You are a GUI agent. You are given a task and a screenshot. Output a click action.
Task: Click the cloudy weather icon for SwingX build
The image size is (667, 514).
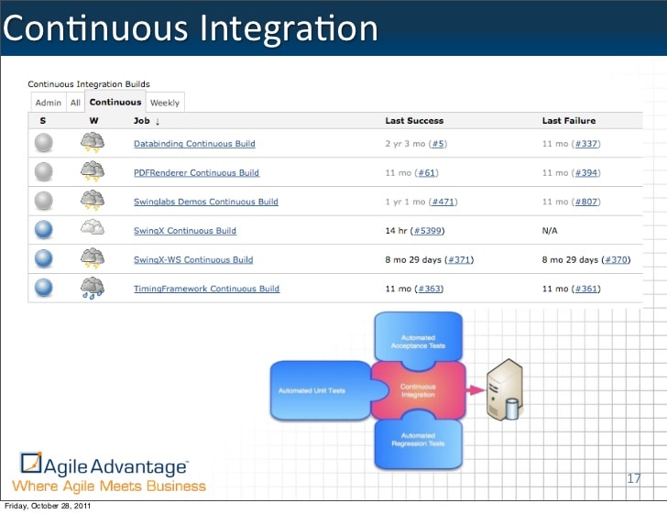point(93,230)
